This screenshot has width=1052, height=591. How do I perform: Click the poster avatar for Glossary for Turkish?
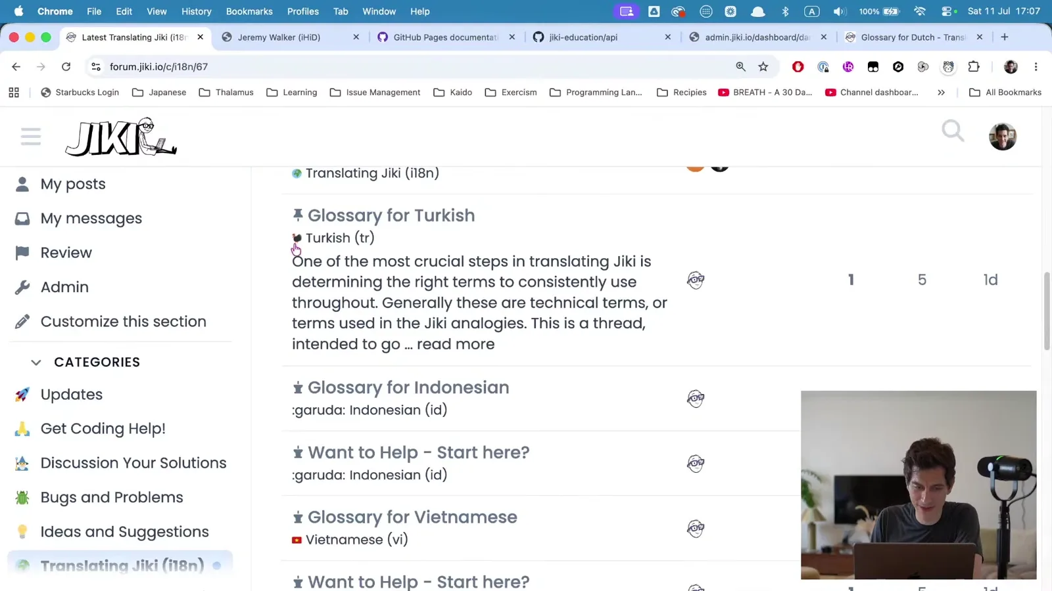696,280
